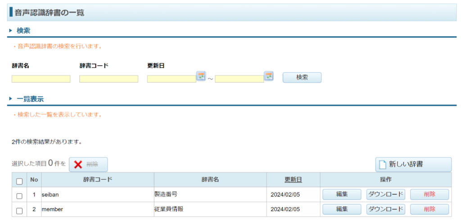Viewport: 461px width, 222px height.
Task: Download the member dictionary
Action: 385,209
